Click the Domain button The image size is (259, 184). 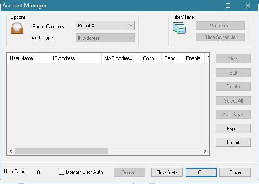pyautogui.click(x=129, y=172)
